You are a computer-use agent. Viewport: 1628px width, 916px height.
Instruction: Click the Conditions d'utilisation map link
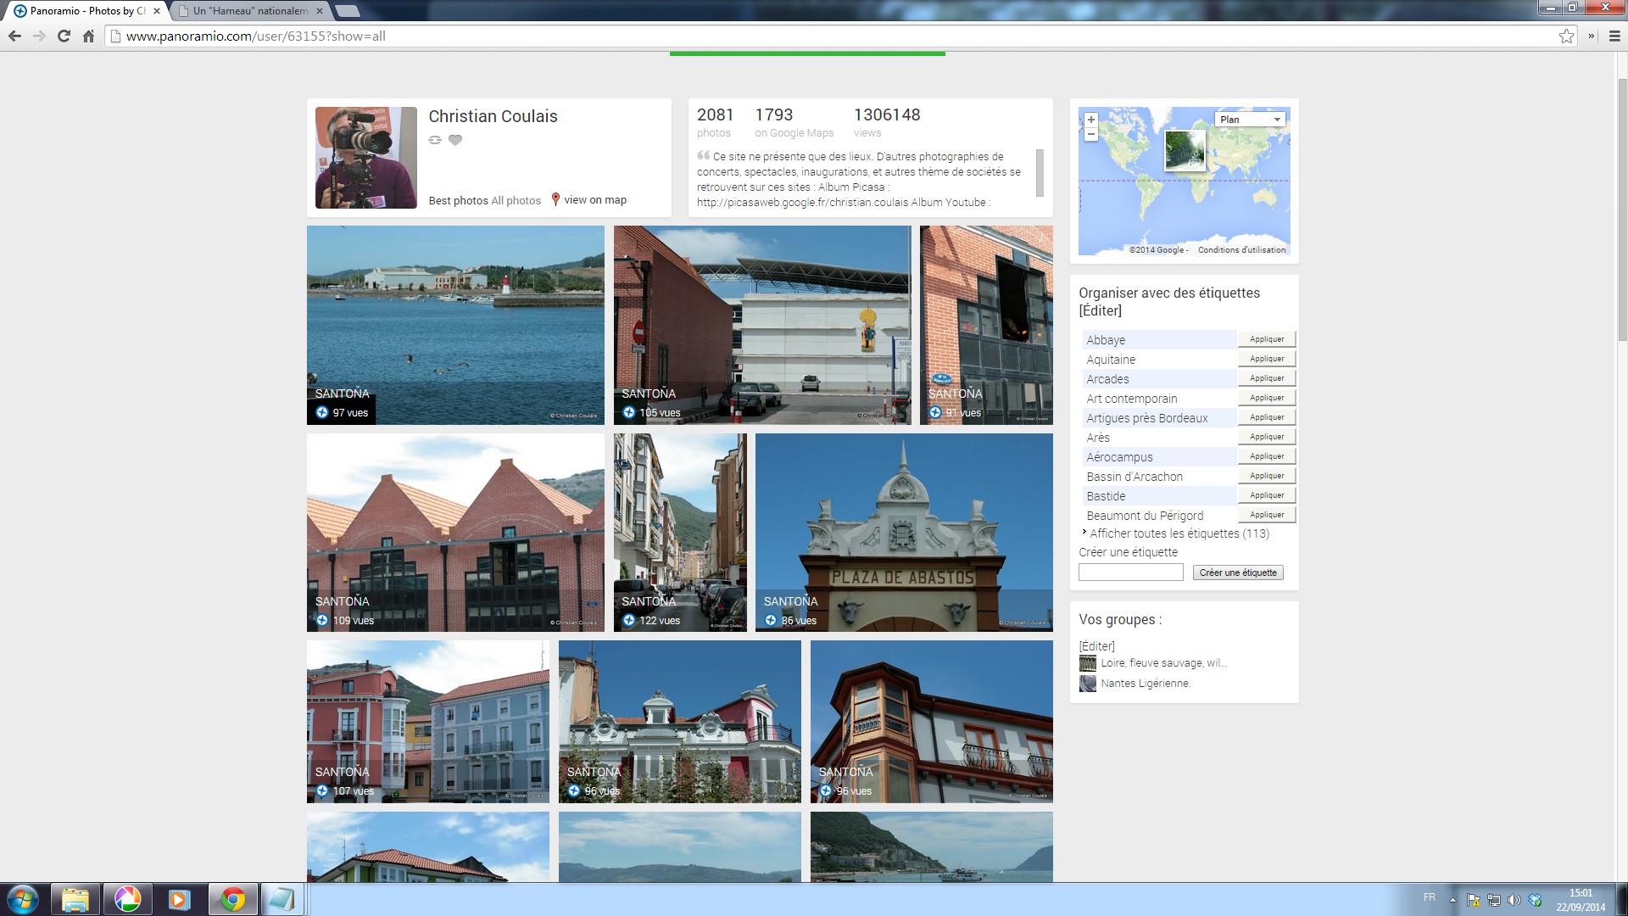click(x=1241, y=250)
